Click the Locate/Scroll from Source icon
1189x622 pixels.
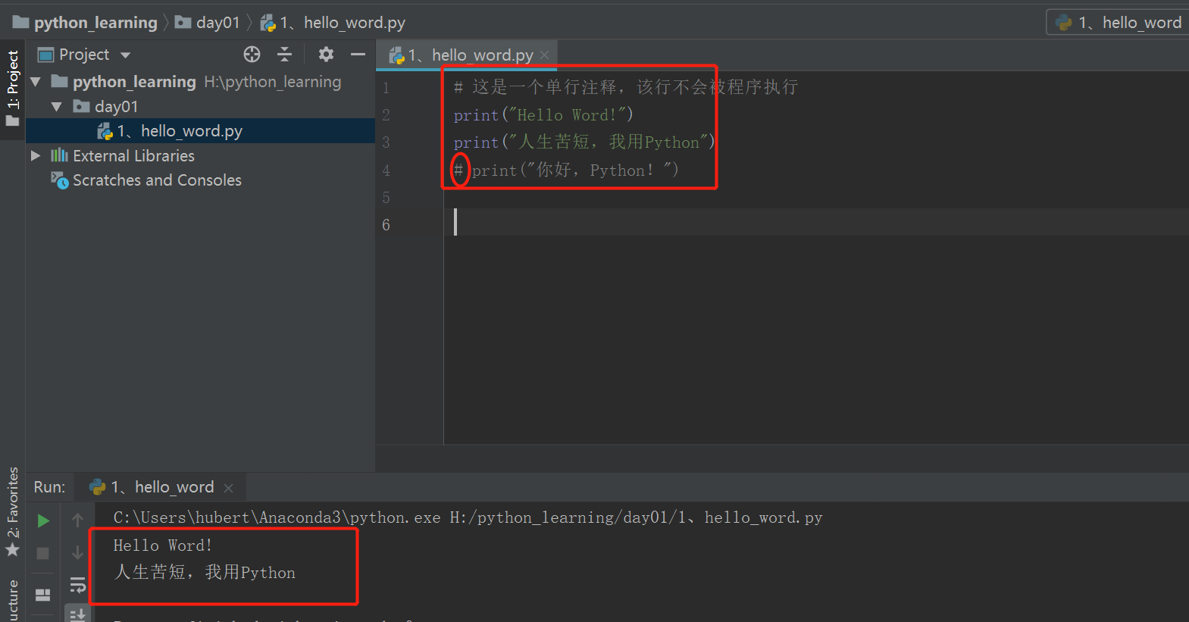(252, 55)
